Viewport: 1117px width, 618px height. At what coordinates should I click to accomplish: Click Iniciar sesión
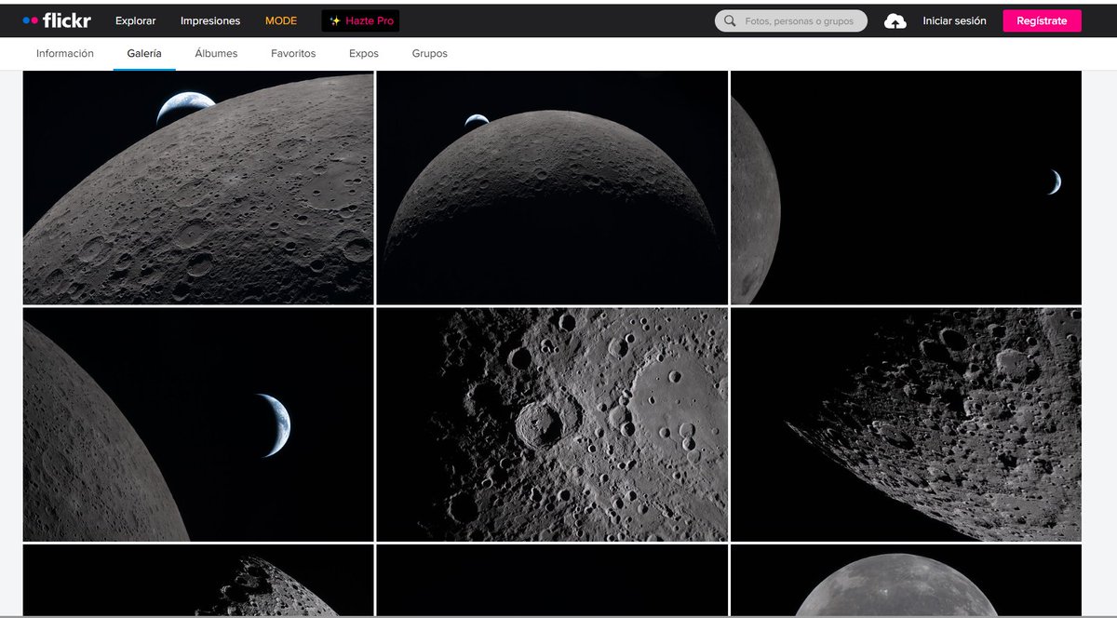(954, 20)
